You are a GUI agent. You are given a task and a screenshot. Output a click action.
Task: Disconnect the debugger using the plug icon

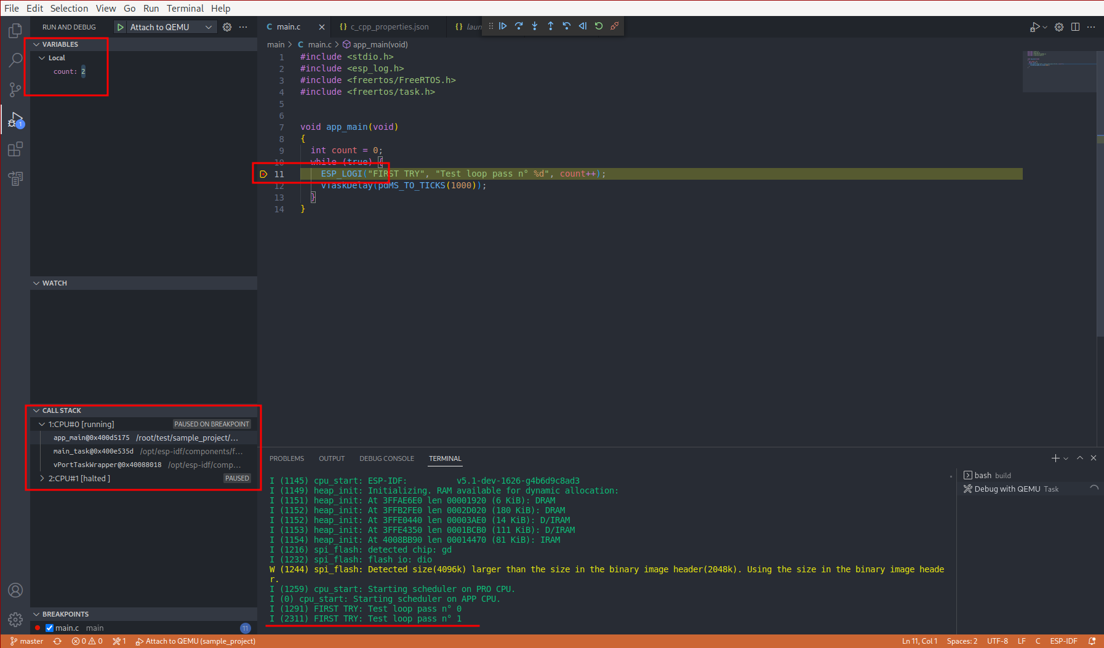click(x=615, y=26)
